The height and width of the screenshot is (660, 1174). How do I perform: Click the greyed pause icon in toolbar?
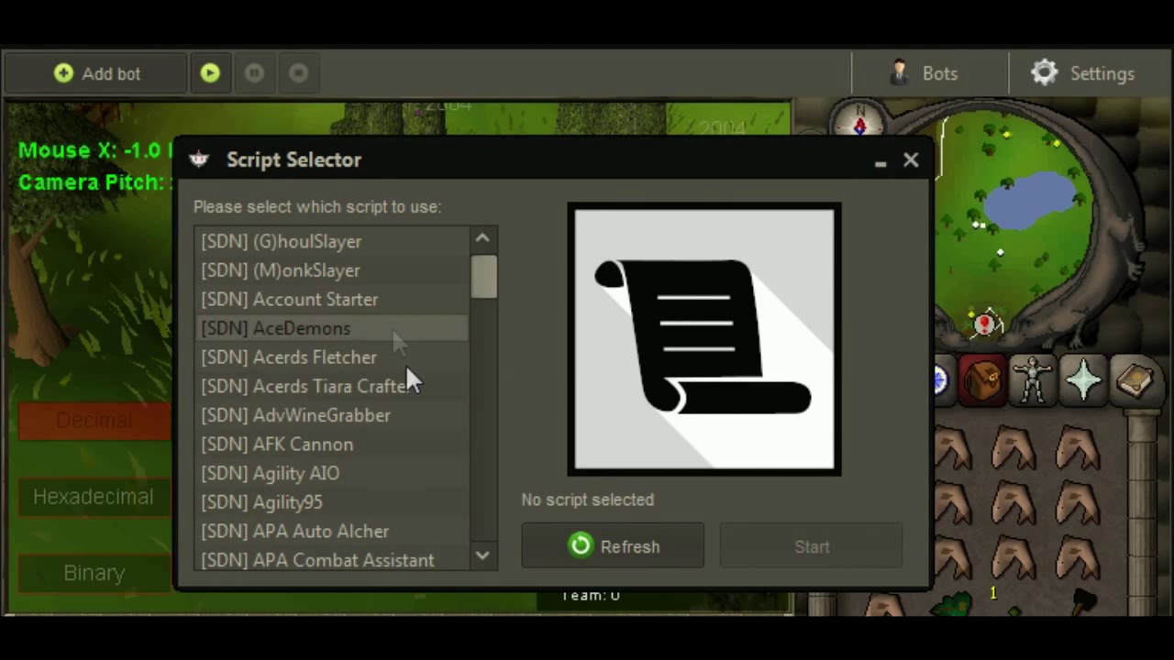[254, 73]
